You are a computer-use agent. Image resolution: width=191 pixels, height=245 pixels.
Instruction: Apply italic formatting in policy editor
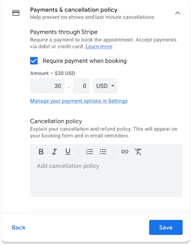tap(54, 152)
